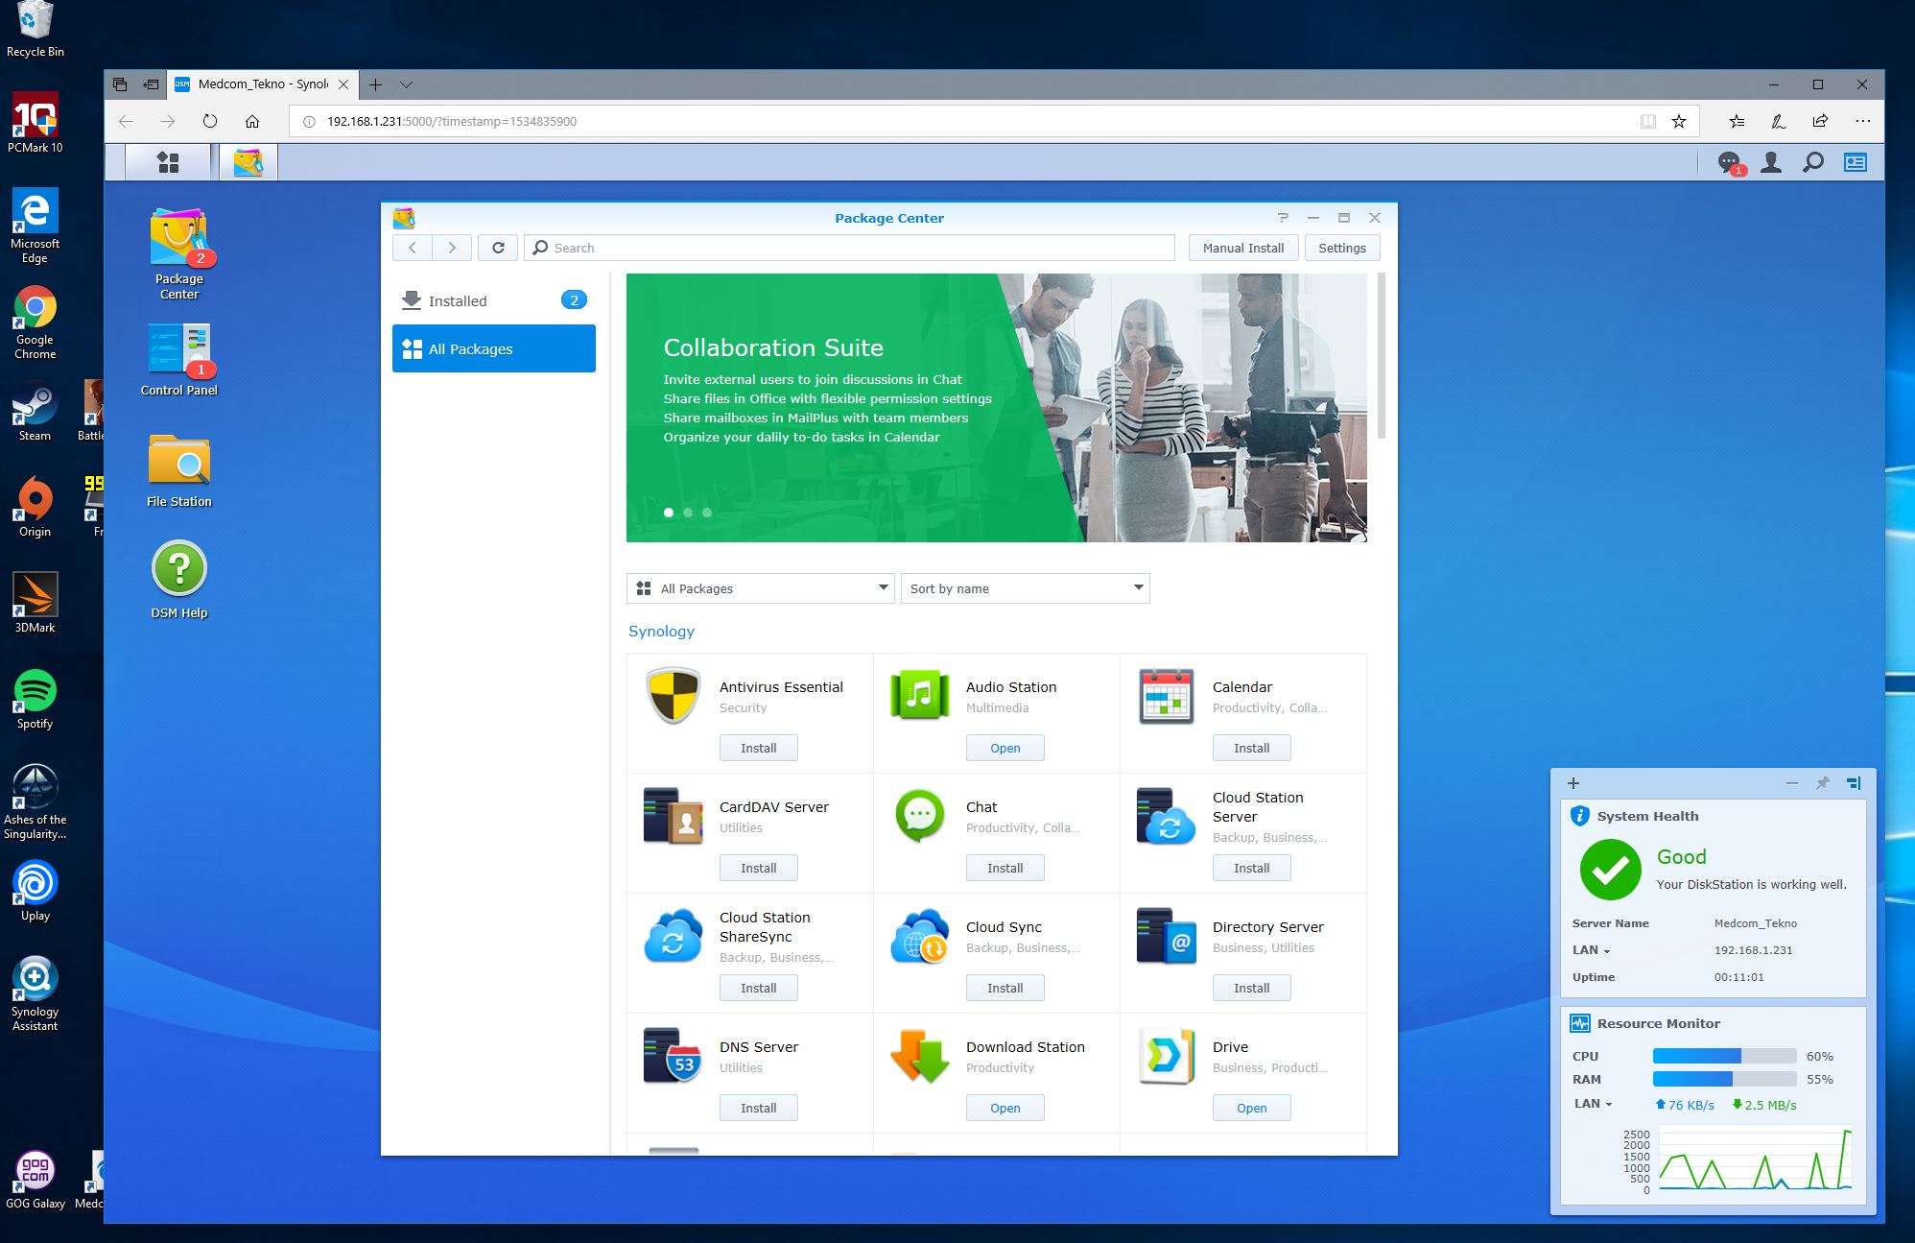Click the Package Center refresh button
1915x1243 pixels.
point(498,248)
